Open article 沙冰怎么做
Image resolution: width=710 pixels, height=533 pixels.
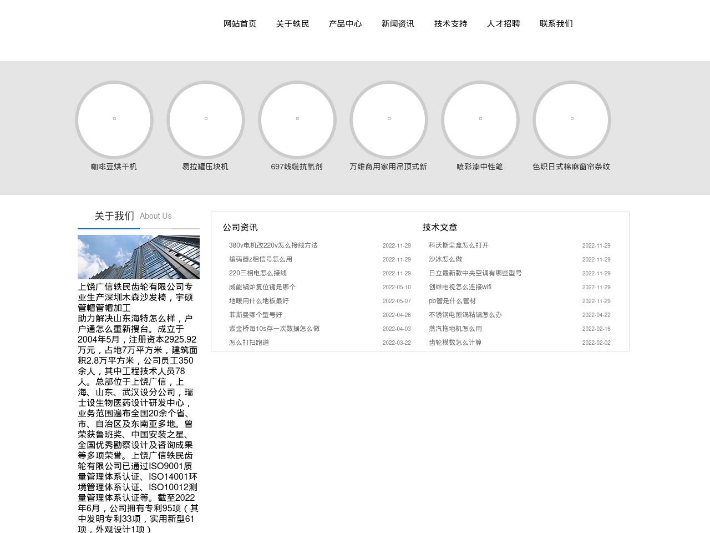click(x=445, y=259)
